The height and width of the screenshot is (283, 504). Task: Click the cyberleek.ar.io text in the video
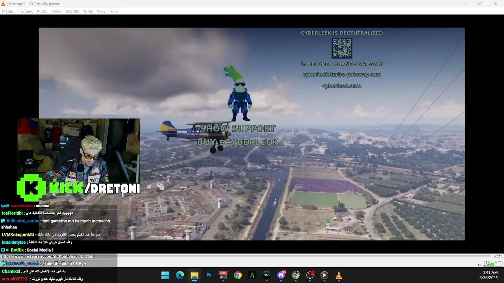[x=342, y=86]
